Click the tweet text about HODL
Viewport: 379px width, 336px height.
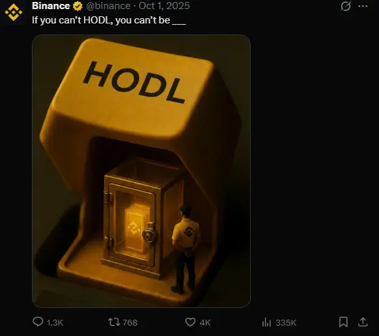[x=109, y=20]
